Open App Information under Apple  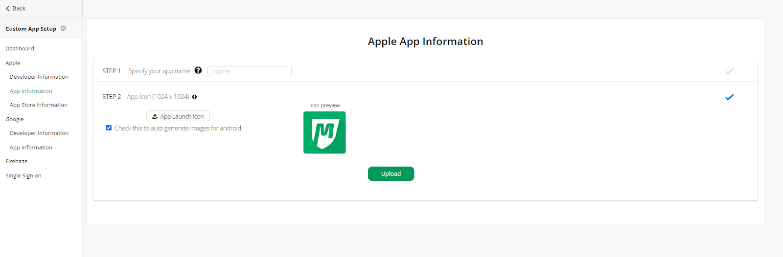[31, 91]
